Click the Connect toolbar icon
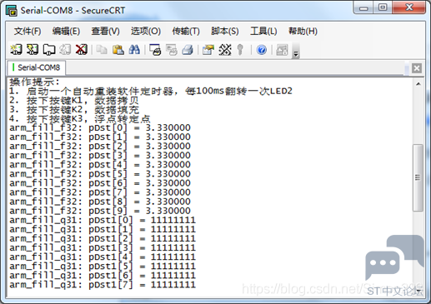The image size is (431, 304). point(16,50)
